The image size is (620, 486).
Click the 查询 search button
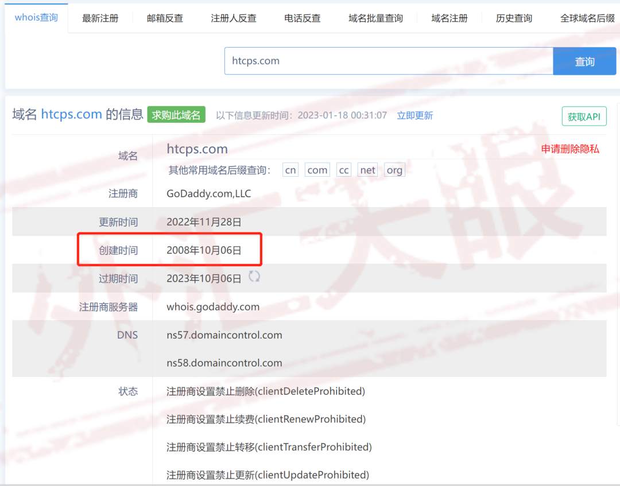584,61
